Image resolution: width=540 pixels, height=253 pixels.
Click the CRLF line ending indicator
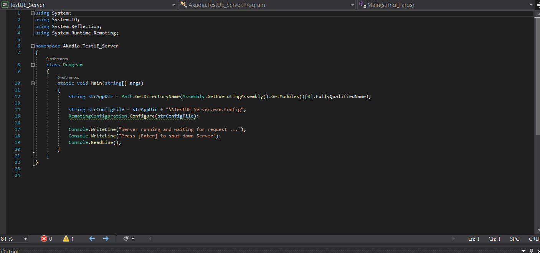[534, 239]
